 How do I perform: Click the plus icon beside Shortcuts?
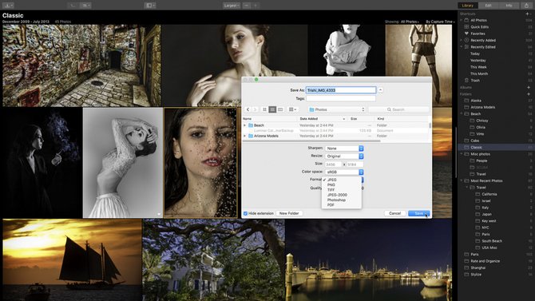pyautogui.click(x=527, y=14)
